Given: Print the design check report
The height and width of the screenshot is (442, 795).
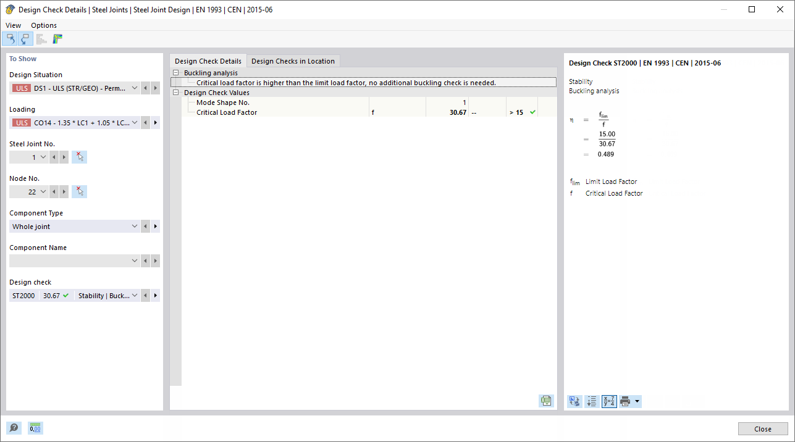Looking at the screenshot, I should click(x=626, y=401).
